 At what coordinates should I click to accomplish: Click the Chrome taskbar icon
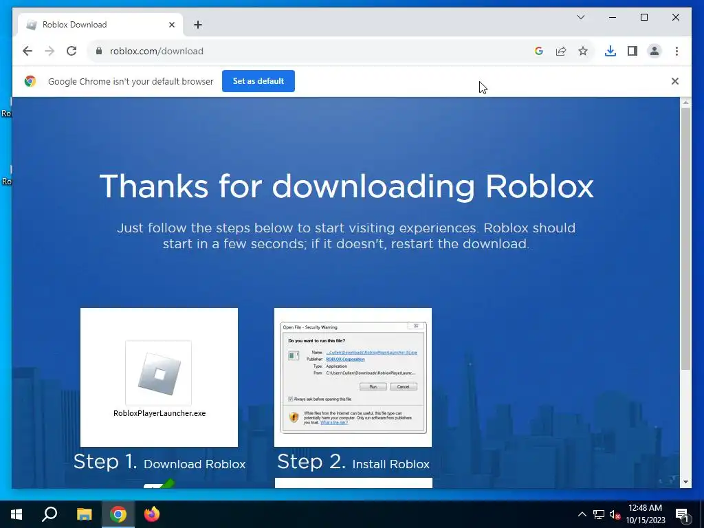118,514
